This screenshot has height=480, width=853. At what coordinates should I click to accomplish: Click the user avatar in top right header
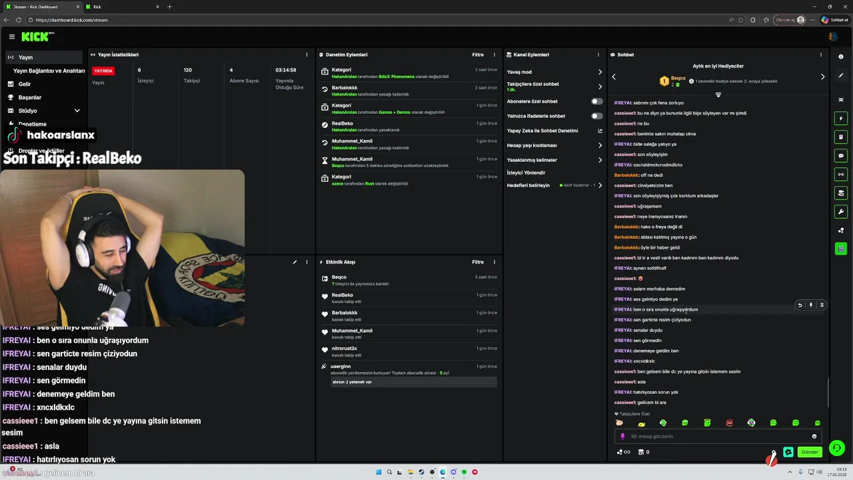(833, 37)
